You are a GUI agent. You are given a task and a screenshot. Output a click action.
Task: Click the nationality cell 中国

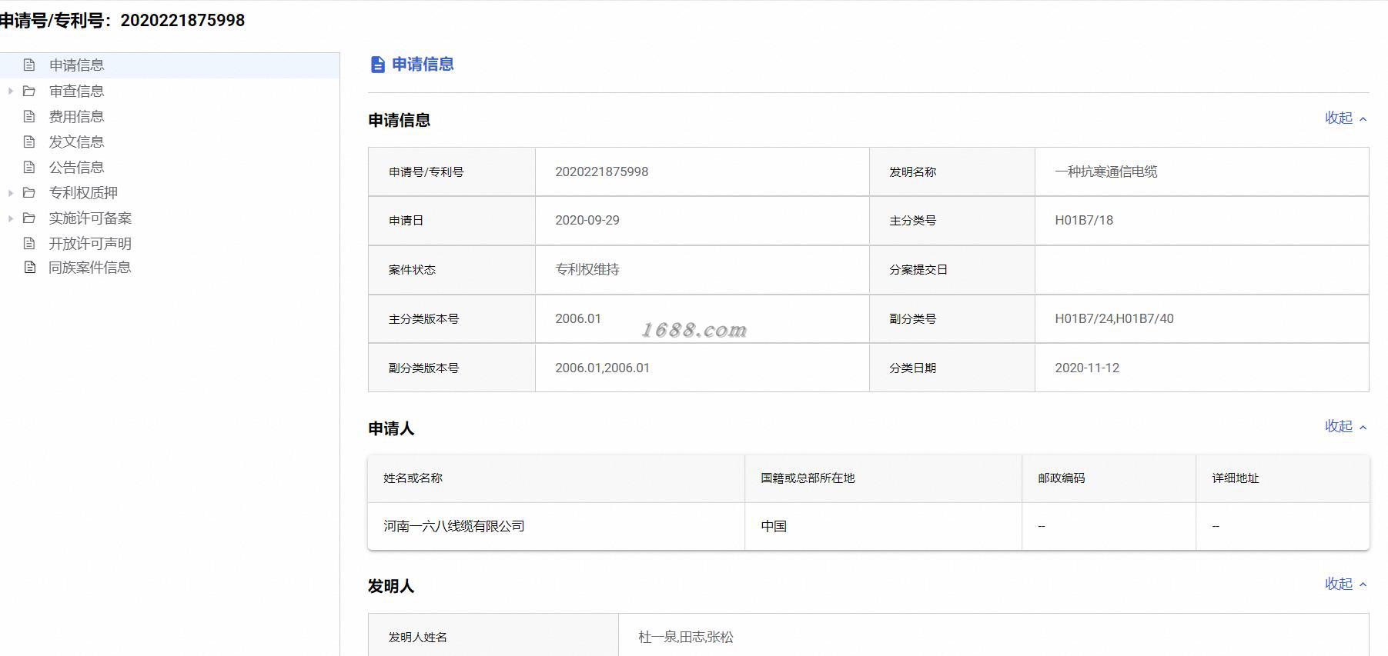click(774, 526)
